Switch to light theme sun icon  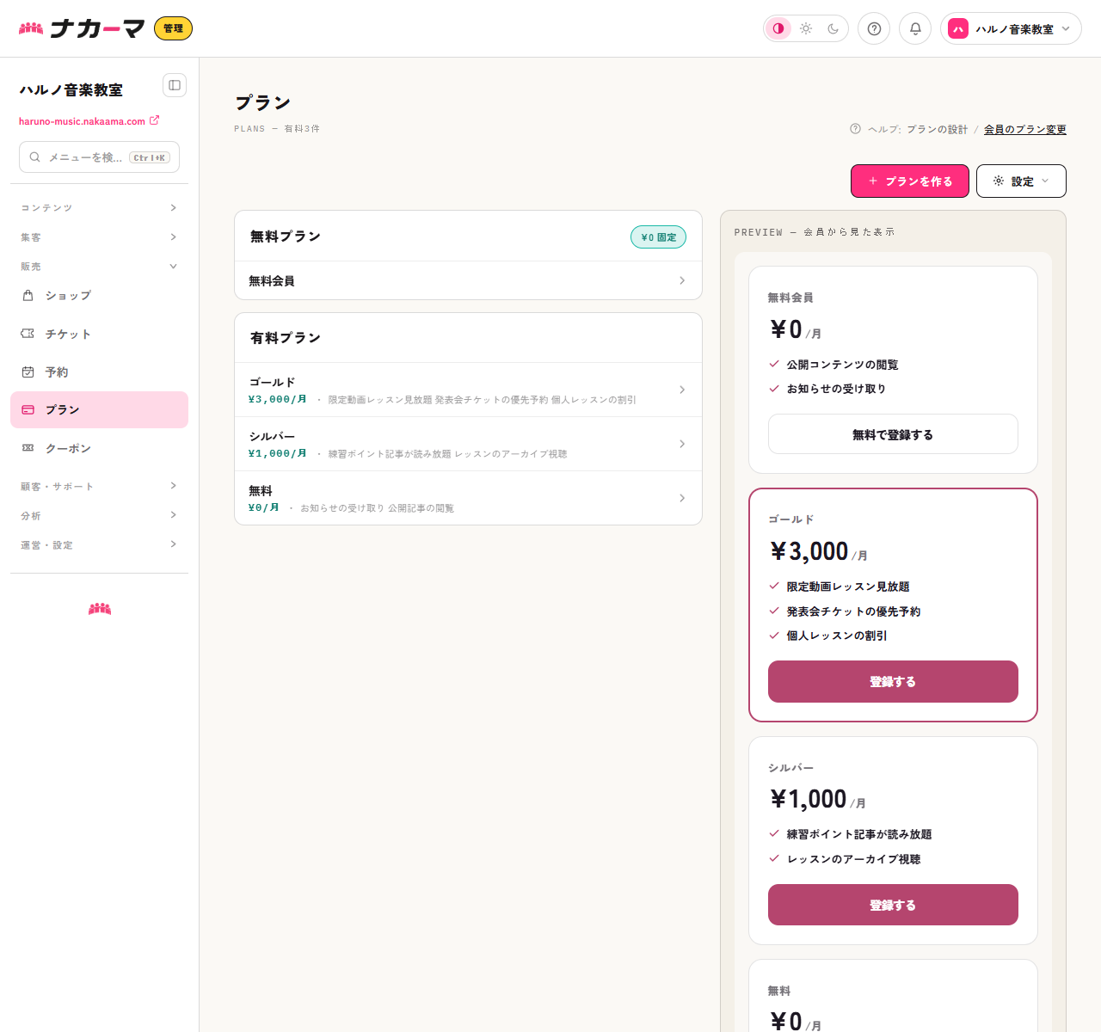coord(806,28)
